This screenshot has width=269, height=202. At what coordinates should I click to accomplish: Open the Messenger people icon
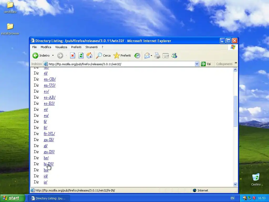[x=174, y=55]
